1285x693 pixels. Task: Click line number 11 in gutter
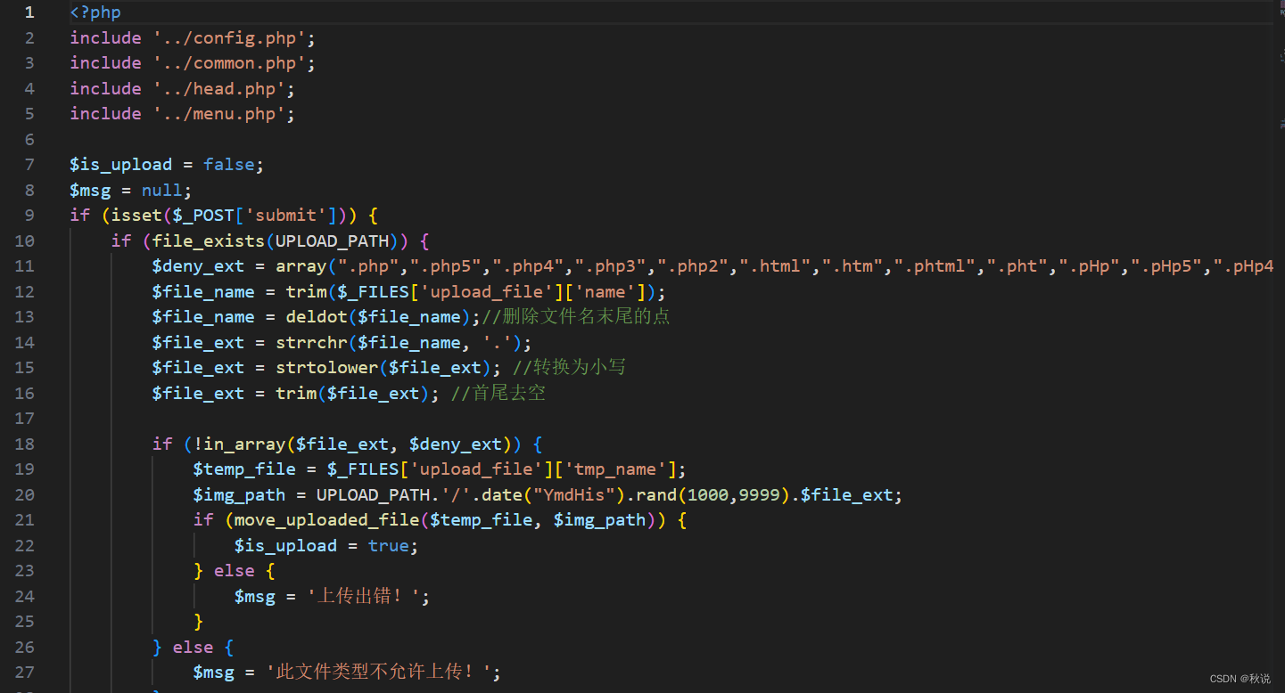[25, 266]
